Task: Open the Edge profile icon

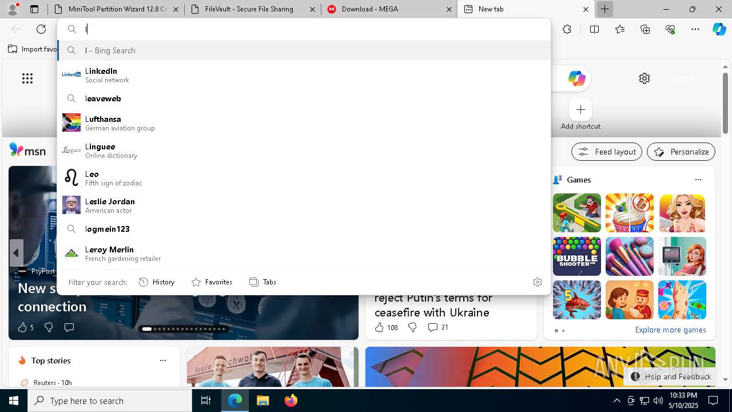Action: point(13,9)
